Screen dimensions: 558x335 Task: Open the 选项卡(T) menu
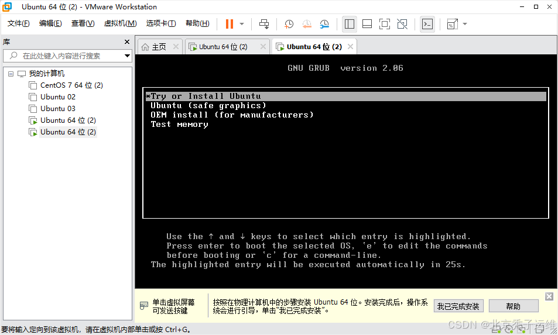(x=161, y=23)
